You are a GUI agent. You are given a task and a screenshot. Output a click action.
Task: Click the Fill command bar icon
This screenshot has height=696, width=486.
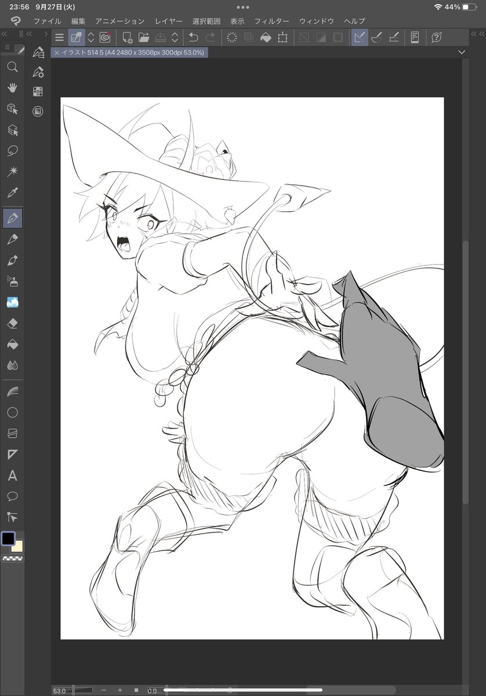point(266,38)
